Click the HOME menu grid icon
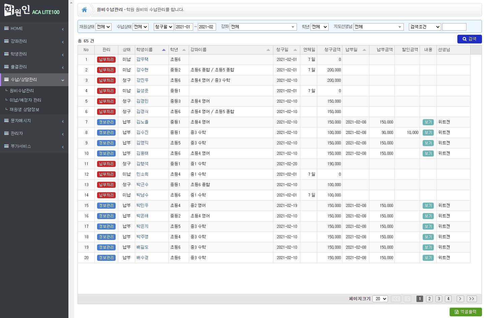 point(6,28)
